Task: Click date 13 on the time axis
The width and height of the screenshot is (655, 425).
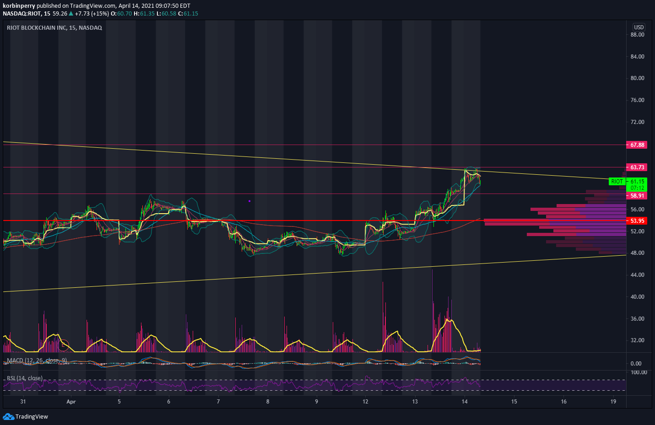Action: [415, 402]
